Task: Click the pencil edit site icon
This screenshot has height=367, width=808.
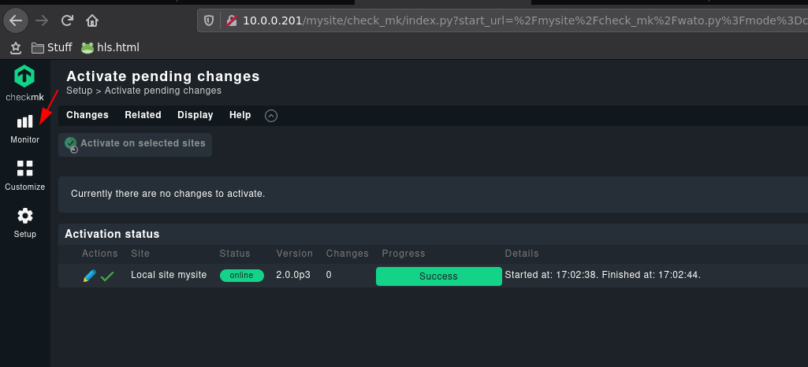Action: (90, 276)
